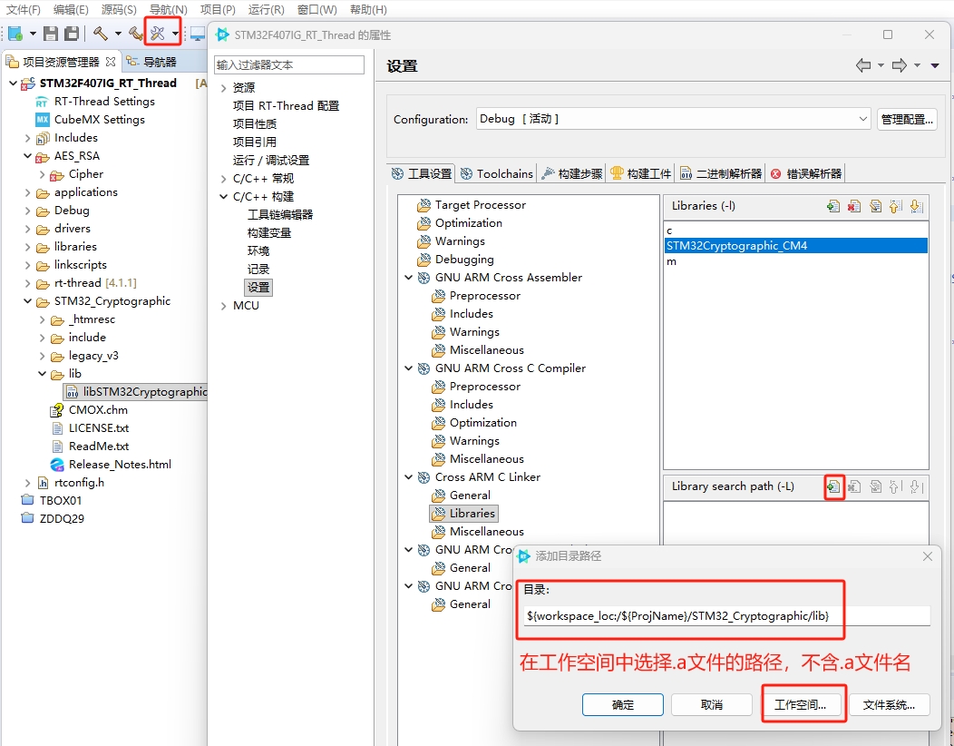This screenshot has height=746, width=954.
Task: Close the 项目资源管理器 view tab
Action: (110, 62)
